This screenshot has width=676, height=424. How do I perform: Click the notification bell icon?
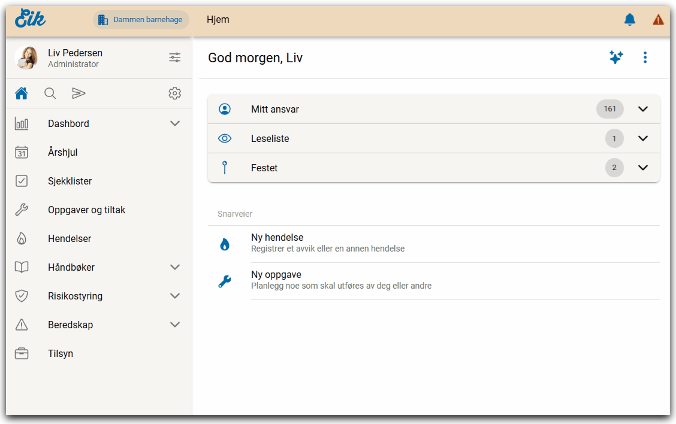click(x=629, y=20)
